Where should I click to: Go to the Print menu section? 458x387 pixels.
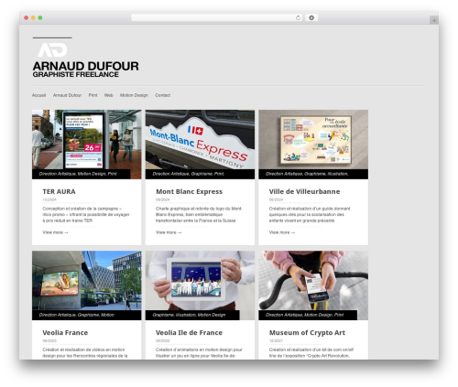point(93,95)
